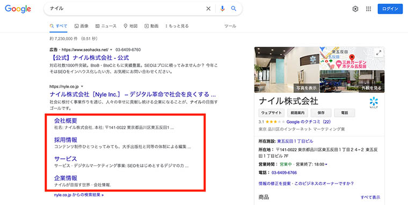Click the 保存 button

(x=321, y=113)
